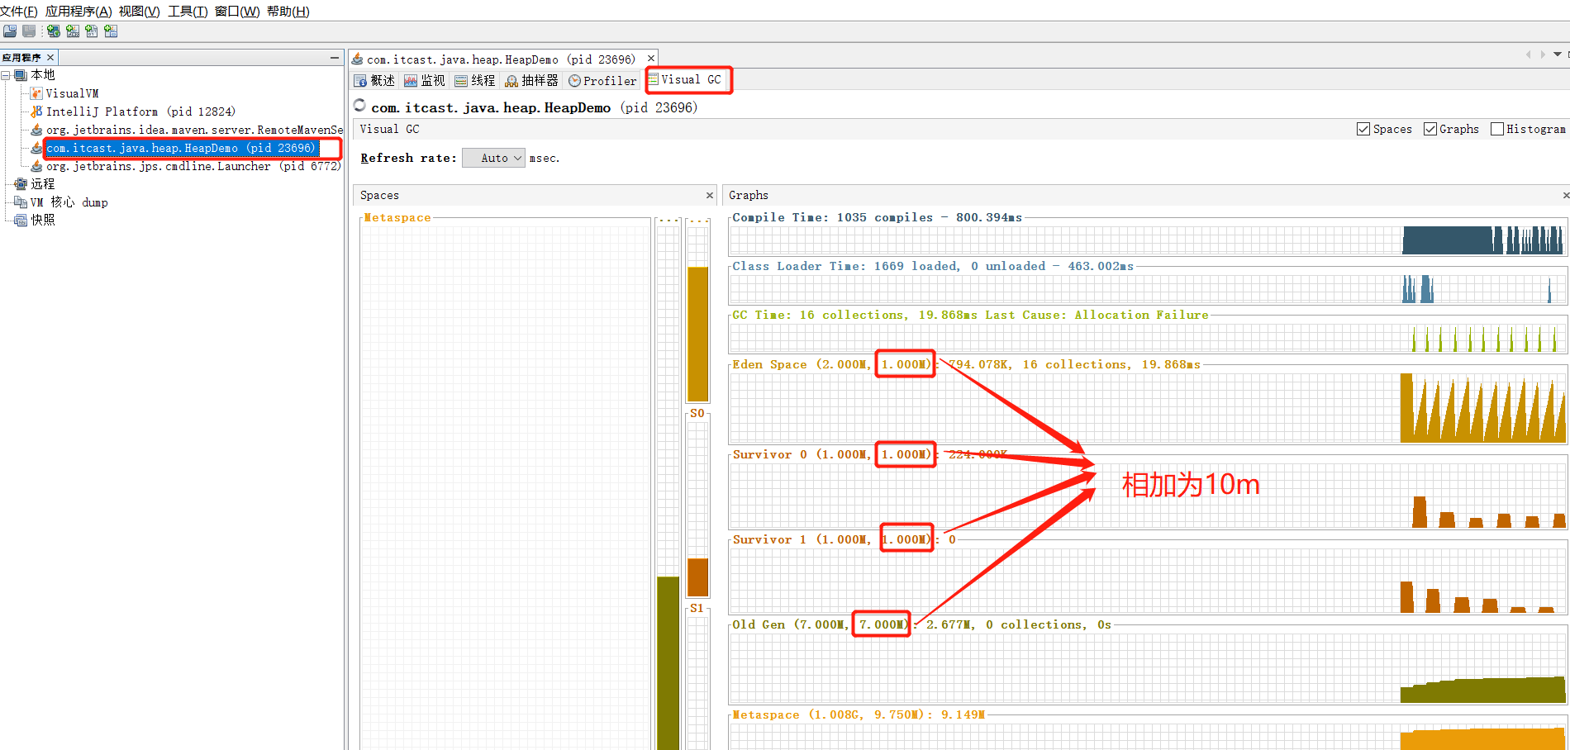Click the first toolbar icon, Load snapshot

[x=10, y=31]
